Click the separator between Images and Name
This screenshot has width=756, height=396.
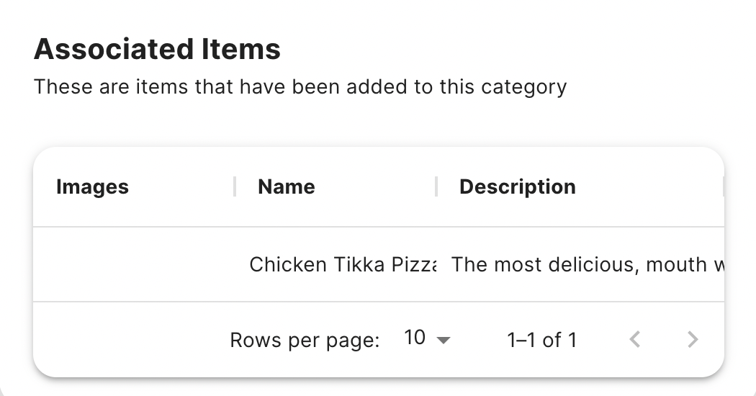(235, 187)
